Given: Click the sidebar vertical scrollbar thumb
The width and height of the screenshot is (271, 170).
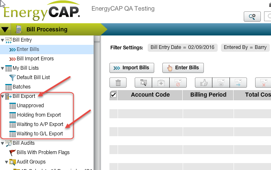Looking at the screenshot, I should 97,39.
